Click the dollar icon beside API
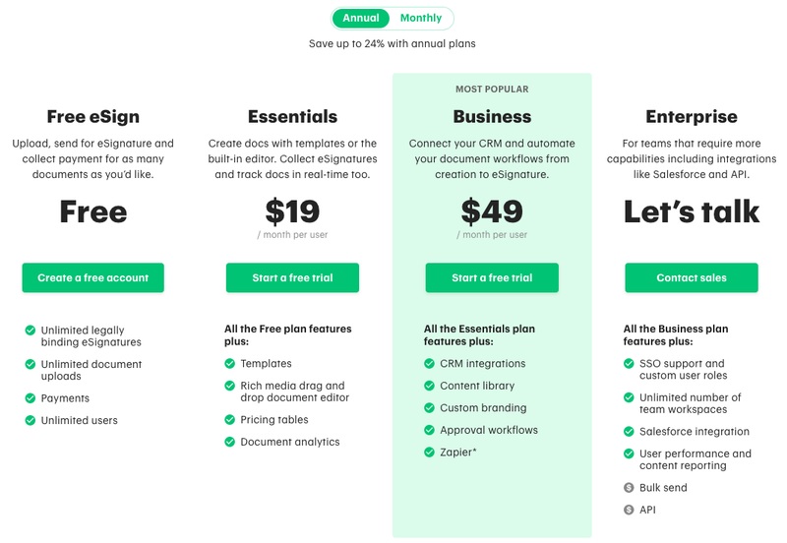This screenshot has width=787, height=543. [629, 510]
